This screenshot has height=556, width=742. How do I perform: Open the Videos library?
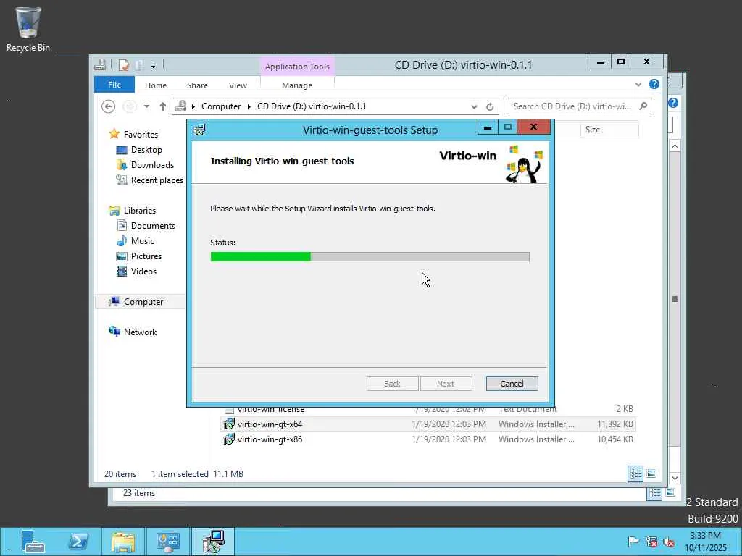point(143,271)
